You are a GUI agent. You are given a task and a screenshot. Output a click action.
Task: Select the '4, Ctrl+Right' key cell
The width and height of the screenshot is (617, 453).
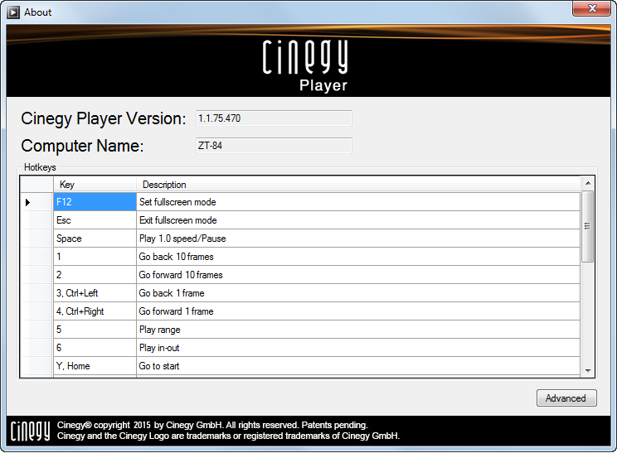95,311
